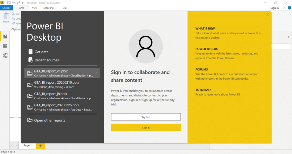
Task: Open GTA_BI_report_20200310.pbix recent file
Action: (62, 85)
